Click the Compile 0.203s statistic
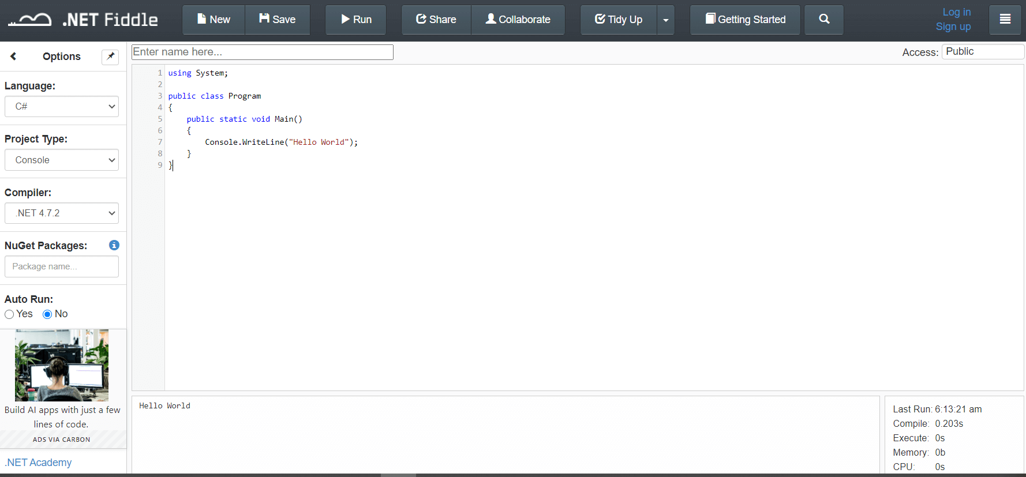 (928, 424)
